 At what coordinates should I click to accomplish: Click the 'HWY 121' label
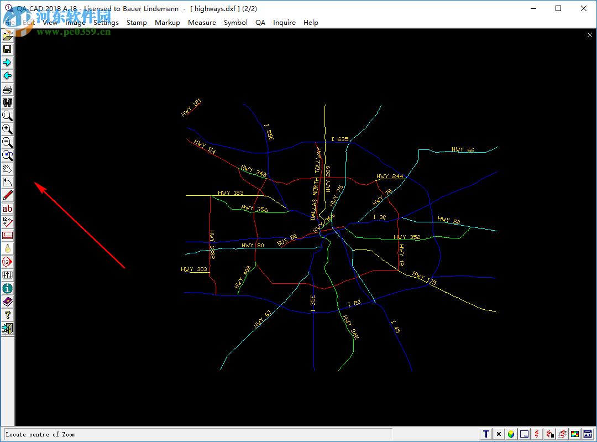191,107
